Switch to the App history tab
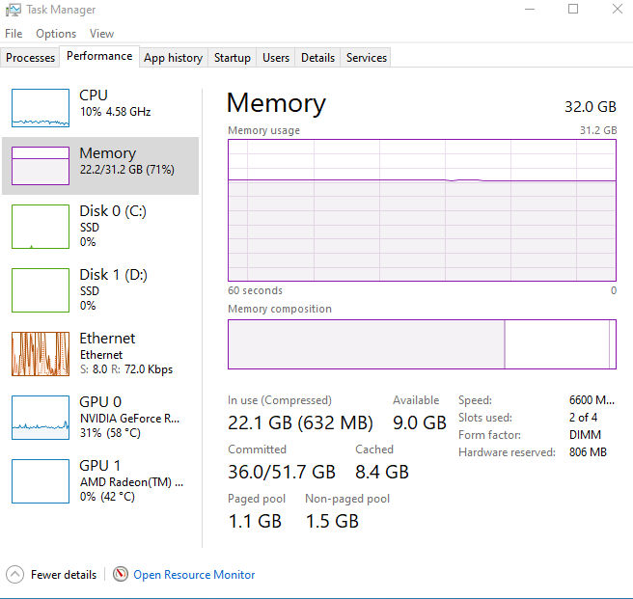The image size is (633, 599). [173, 58]
